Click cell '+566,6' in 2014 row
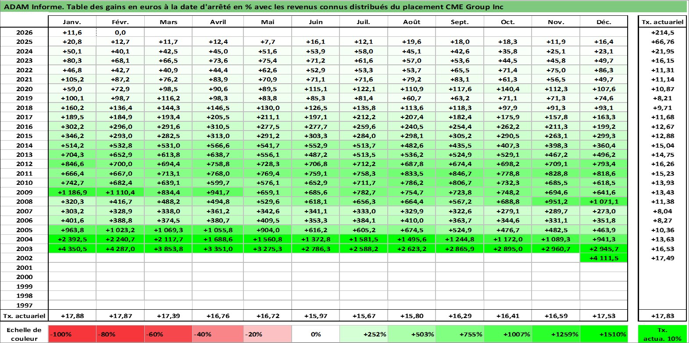The width and height of the screenshot is (689, 343). (x=218, y=145)
